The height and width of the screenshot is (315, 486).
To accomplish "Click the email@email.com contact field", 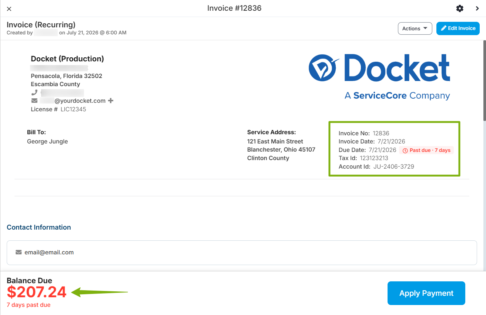I will (242, 253).
